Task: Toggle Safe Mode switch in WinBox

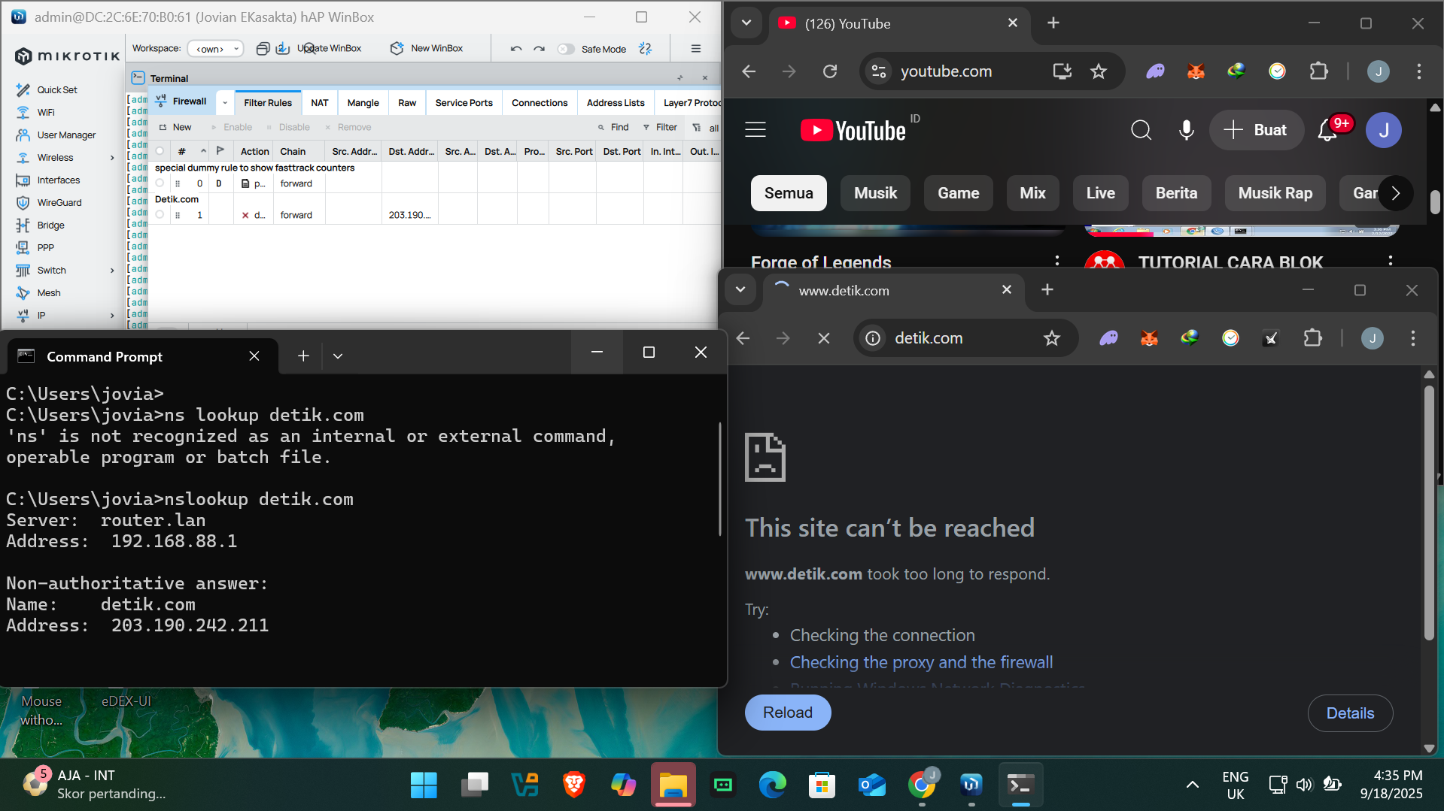Action: click(x=566, y=49)
